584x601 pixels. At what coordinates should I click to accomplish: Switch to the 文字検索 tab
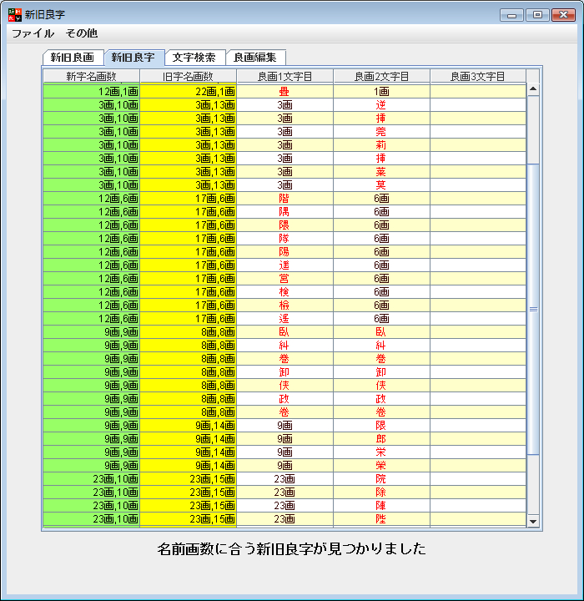pos(194,58)
